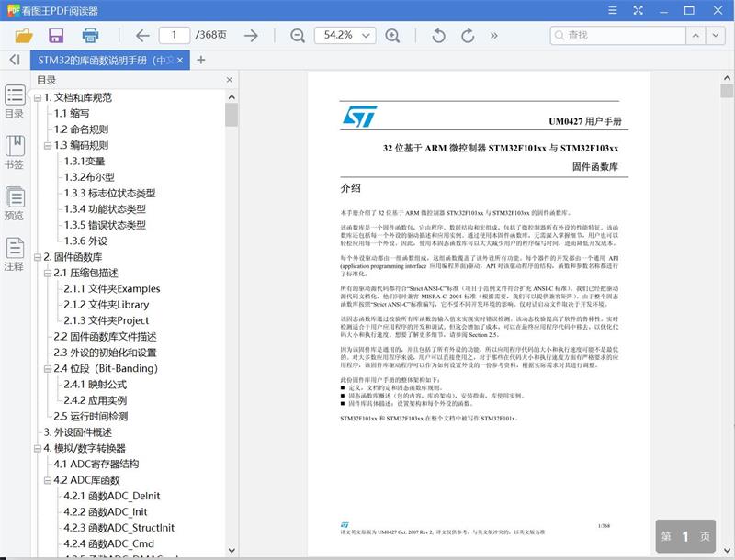Open 2.1.1 文件夹Examples entry
This screenshot has width=735, height=560.
point(112,288)
